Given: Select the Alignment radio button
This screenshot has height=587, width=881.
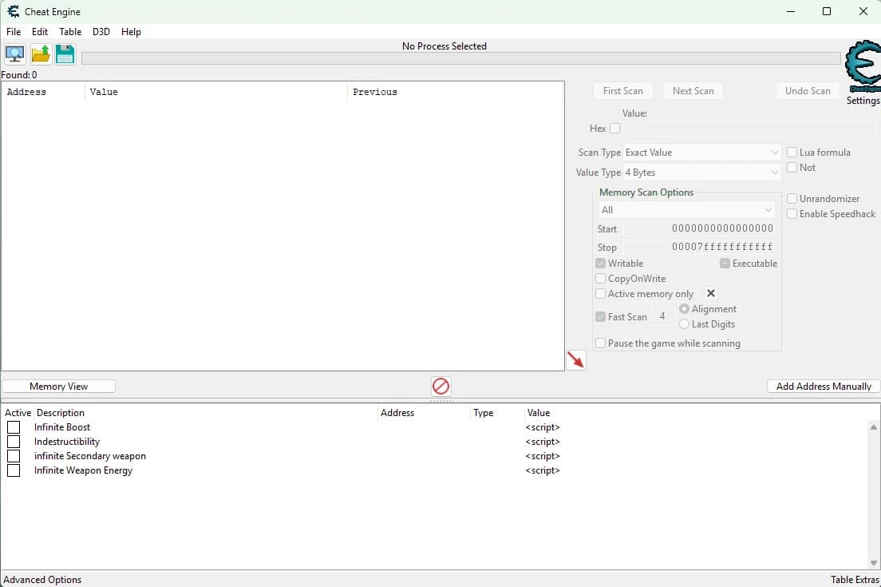Looking at the screenshot, I should point(684,309).
